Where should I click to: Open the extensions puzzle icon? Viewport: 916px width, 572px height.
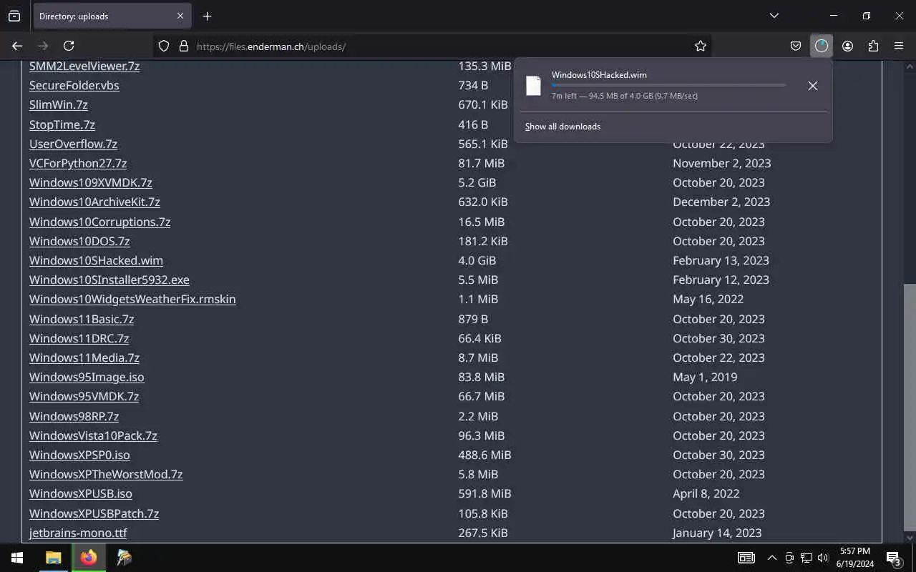[x=873, y=46]
